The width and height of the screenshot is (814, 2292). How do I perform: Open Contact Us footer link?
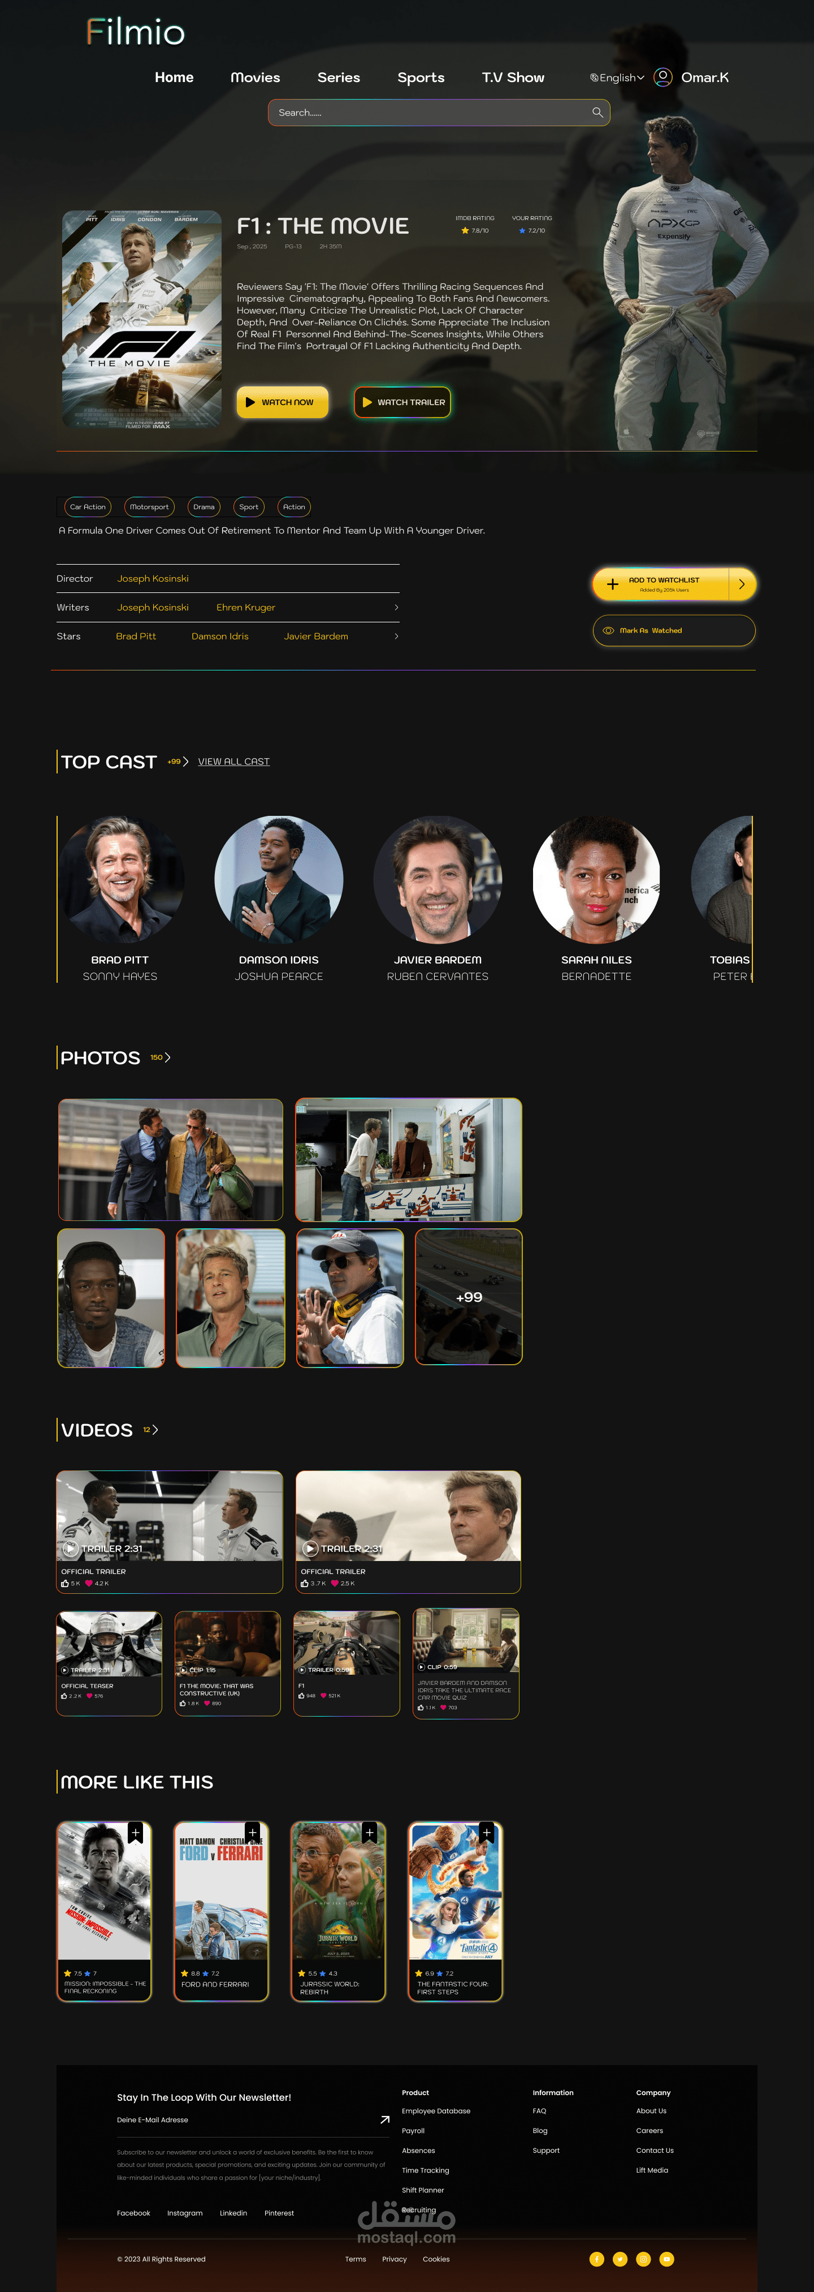coord(655,2151)
